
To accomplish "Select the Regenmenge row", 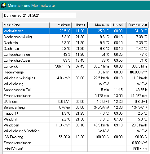I will 76,72.
